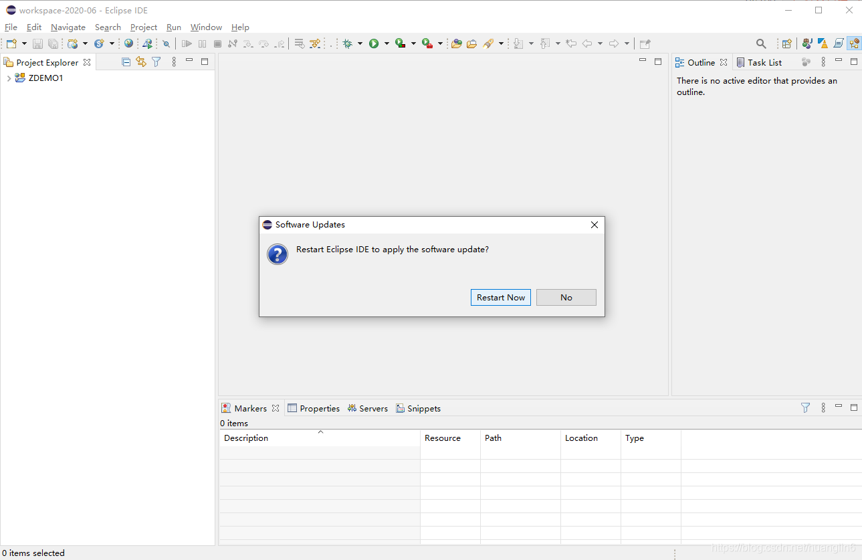Viewport: 862px width, 560px height.
Task: Close the Software Updates dialog
Action: point(594,225)
